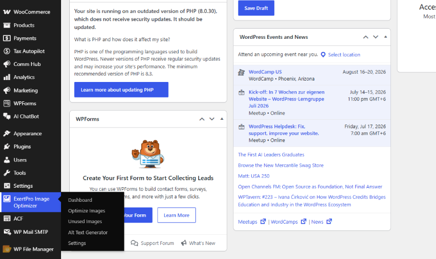Move WPForms widget up with chevron
436x259 pixels.
coord(202,119)
